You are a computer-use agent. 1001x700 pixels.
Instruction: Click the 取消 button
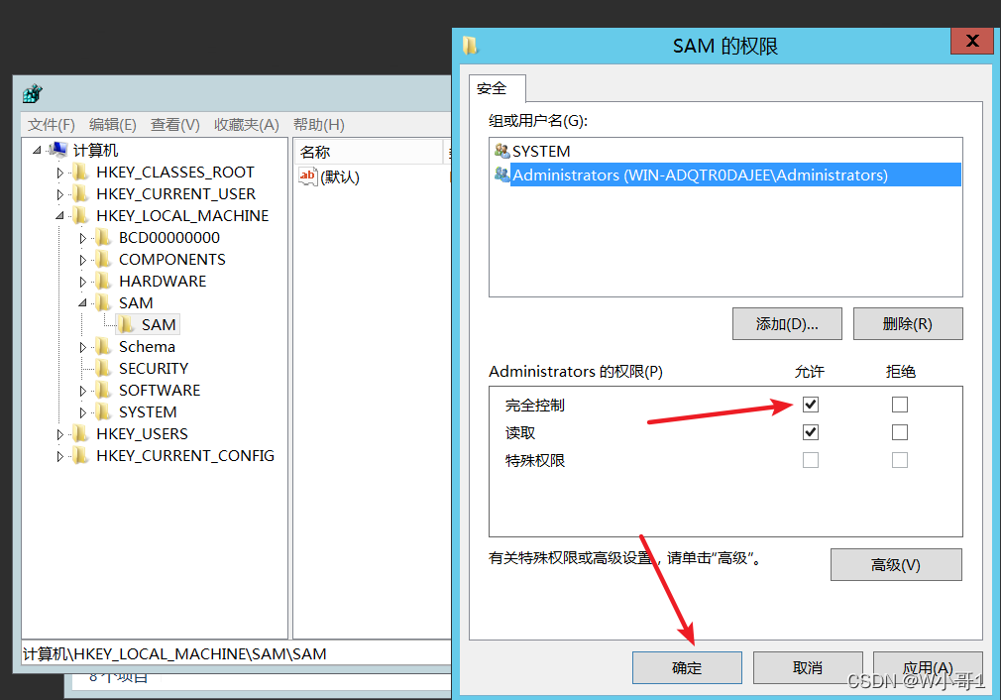point(808,667)
